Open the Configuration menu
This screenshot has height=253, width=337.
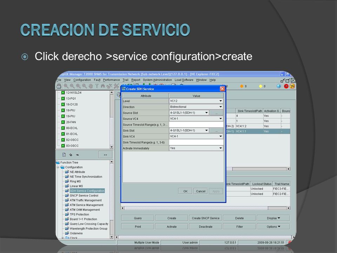(x=82, y=80)
